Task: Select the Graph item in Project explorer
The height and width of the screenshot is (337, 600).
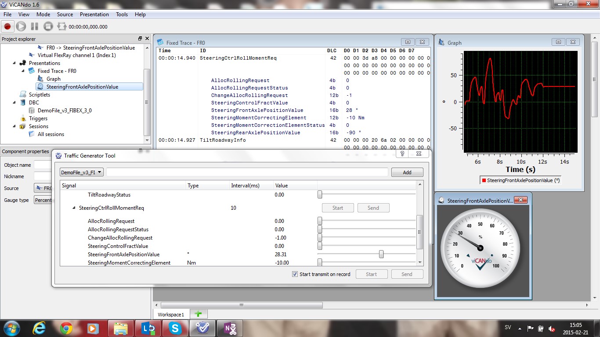Action: [54, 79]
